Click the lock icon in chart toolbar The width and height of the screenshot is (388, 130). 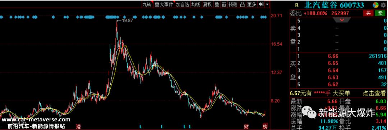tap(242, 4)
